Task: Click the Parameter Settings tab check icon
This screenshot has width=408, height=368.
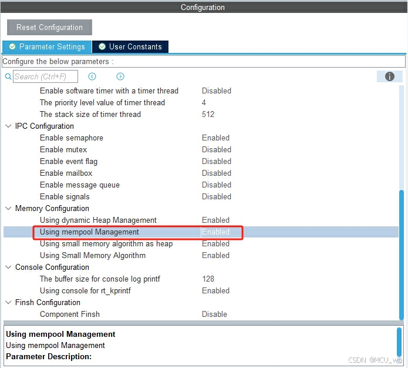Action: point(12,46)
